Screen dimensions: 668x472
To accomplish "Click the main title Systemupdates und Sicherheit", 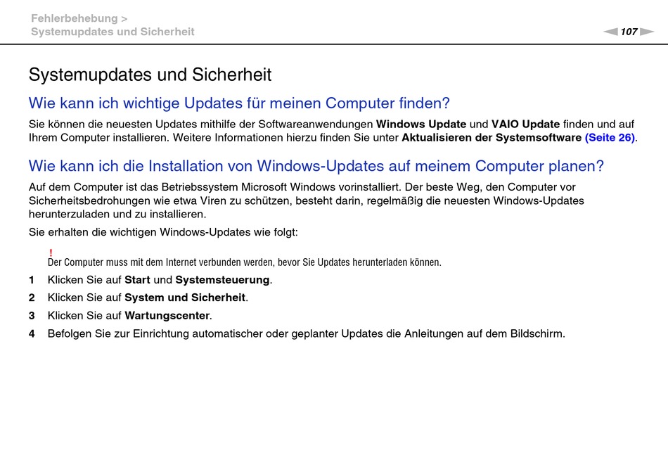I will [x=150, y=75].
